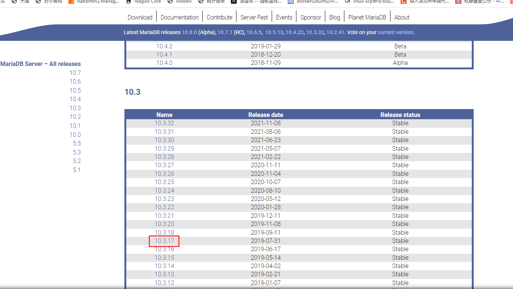
Task: Click the 2019-07-31 release date cell
Action: point(266,241)
